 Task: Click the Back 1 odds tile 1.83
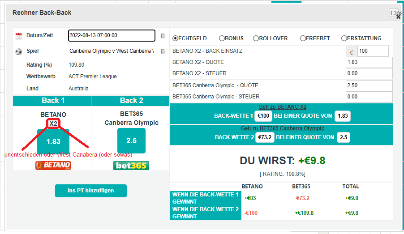(53, 141)
